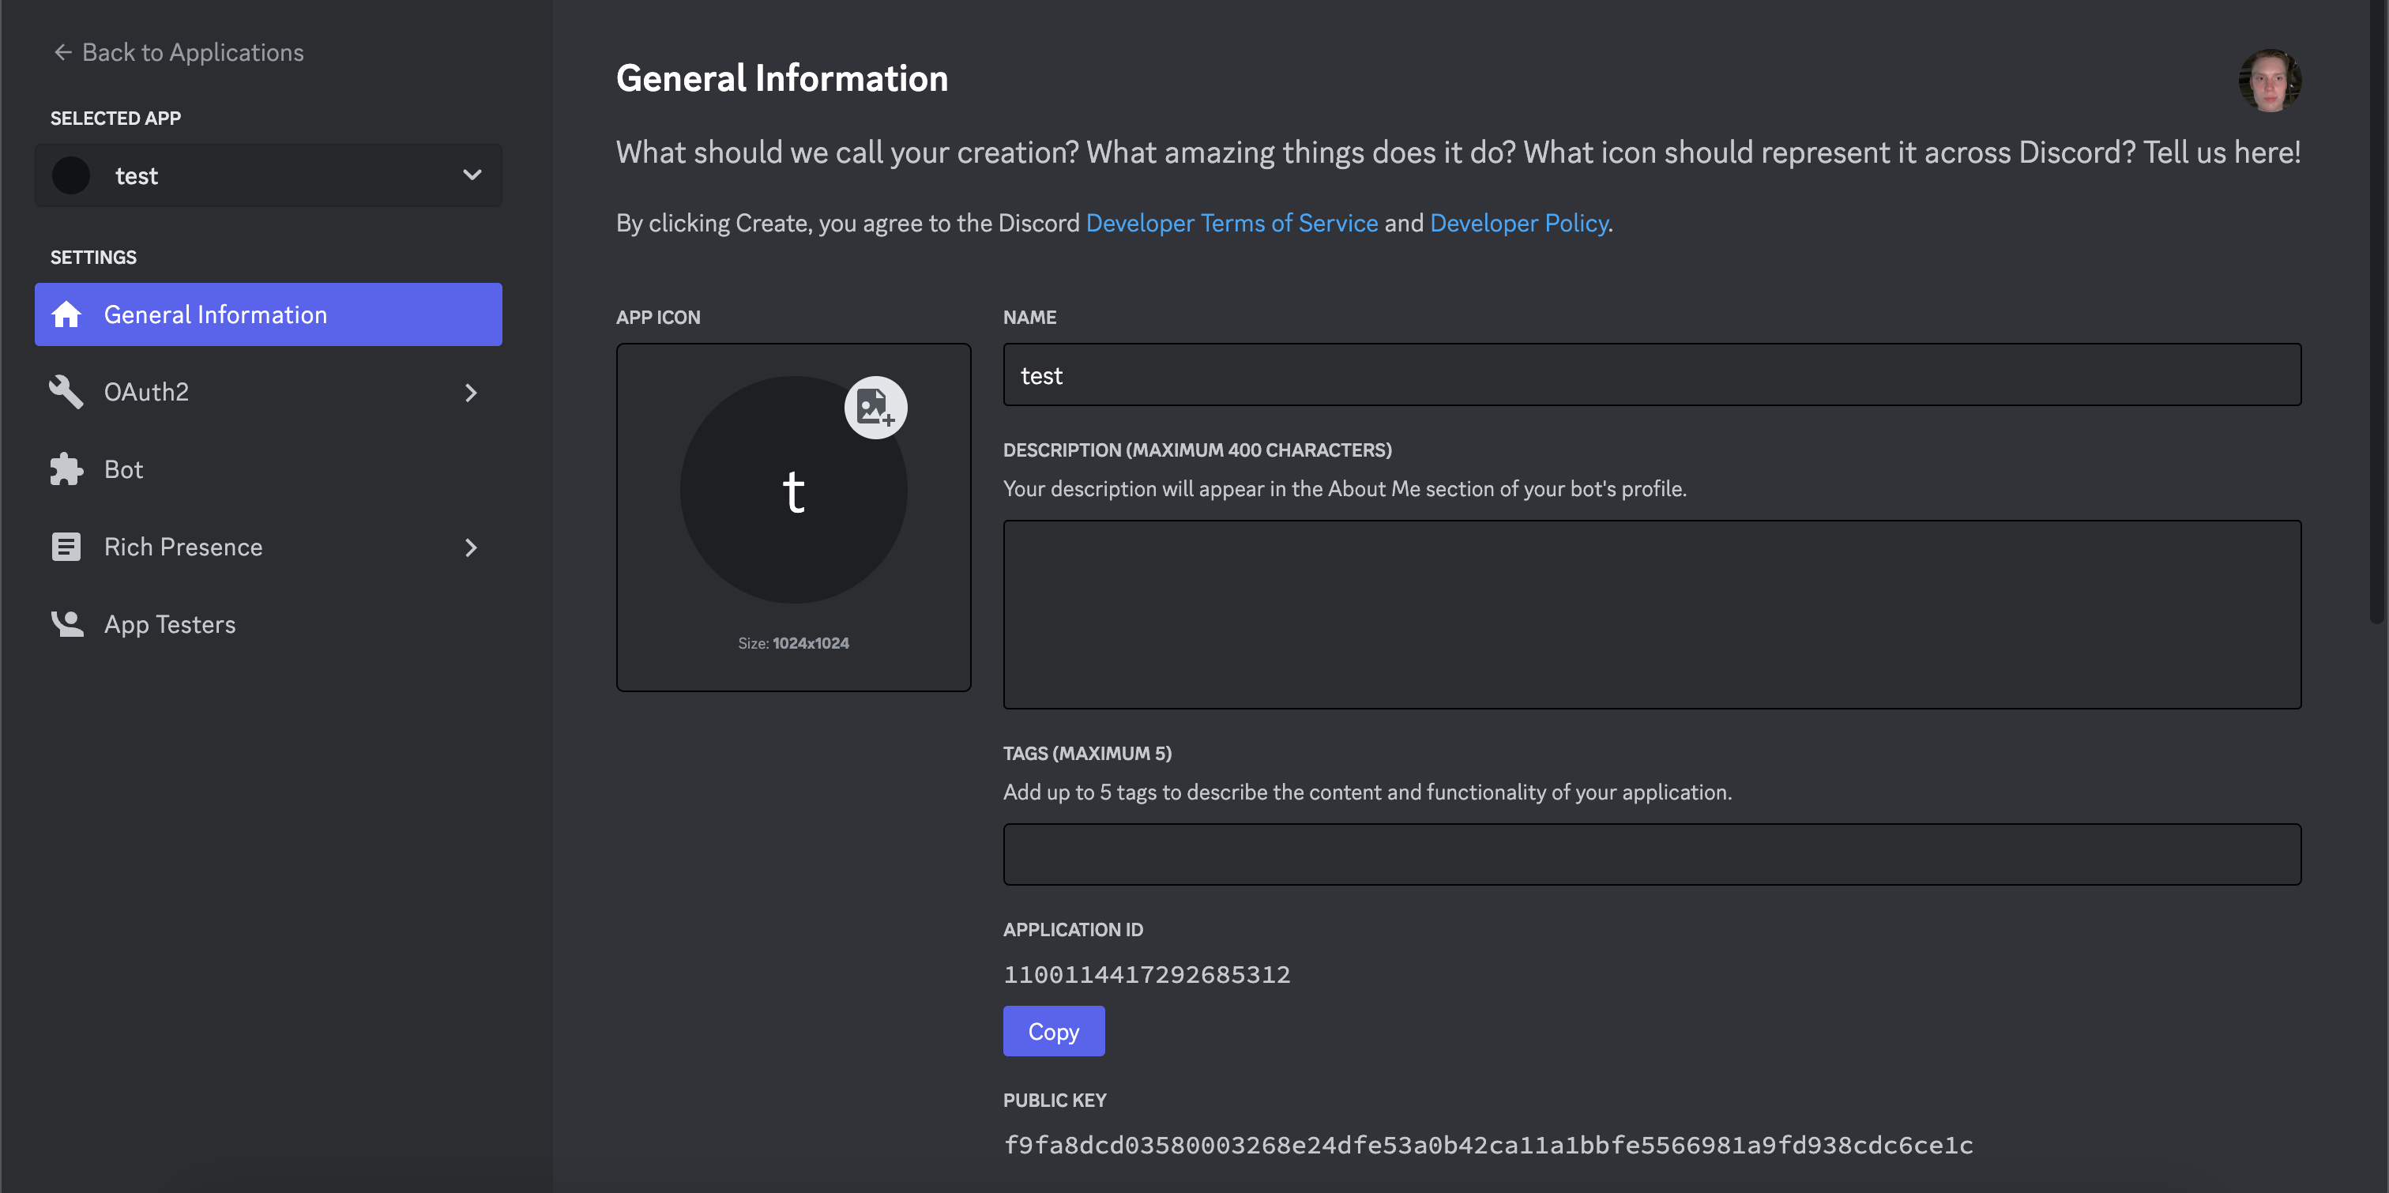Click the App Testers person icon
This screenshot has width=2389, height=1193.
pyautogui.click(x=67, y=624)
